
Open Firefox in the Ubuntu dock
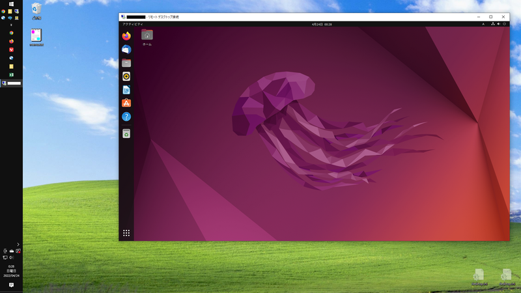tap(126, 36)
